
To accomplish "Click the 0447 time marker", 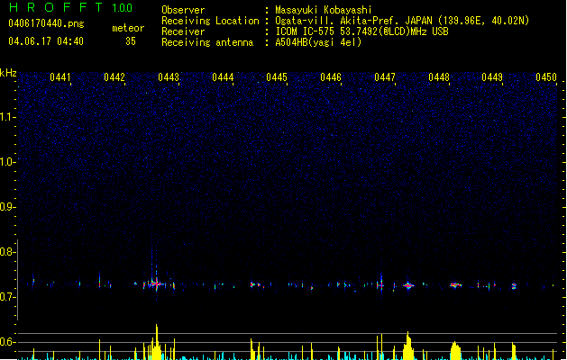I will click(385, 77).
